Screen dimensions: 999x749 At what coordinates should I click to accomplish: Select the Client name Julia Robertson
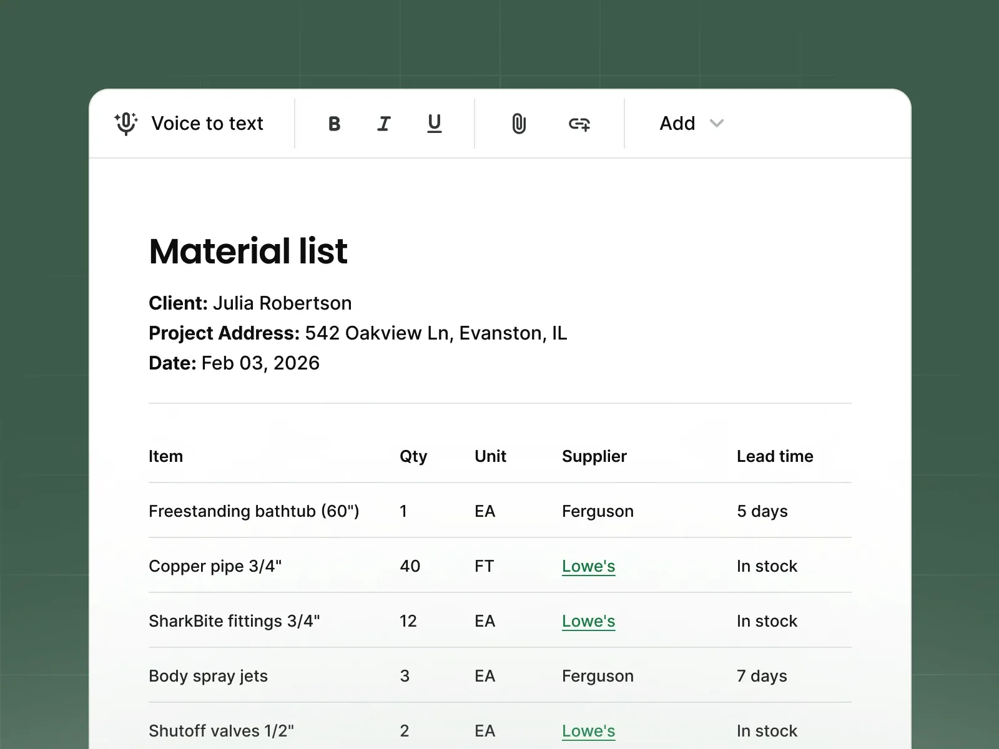pyautogui.click(x=281, y=303)
